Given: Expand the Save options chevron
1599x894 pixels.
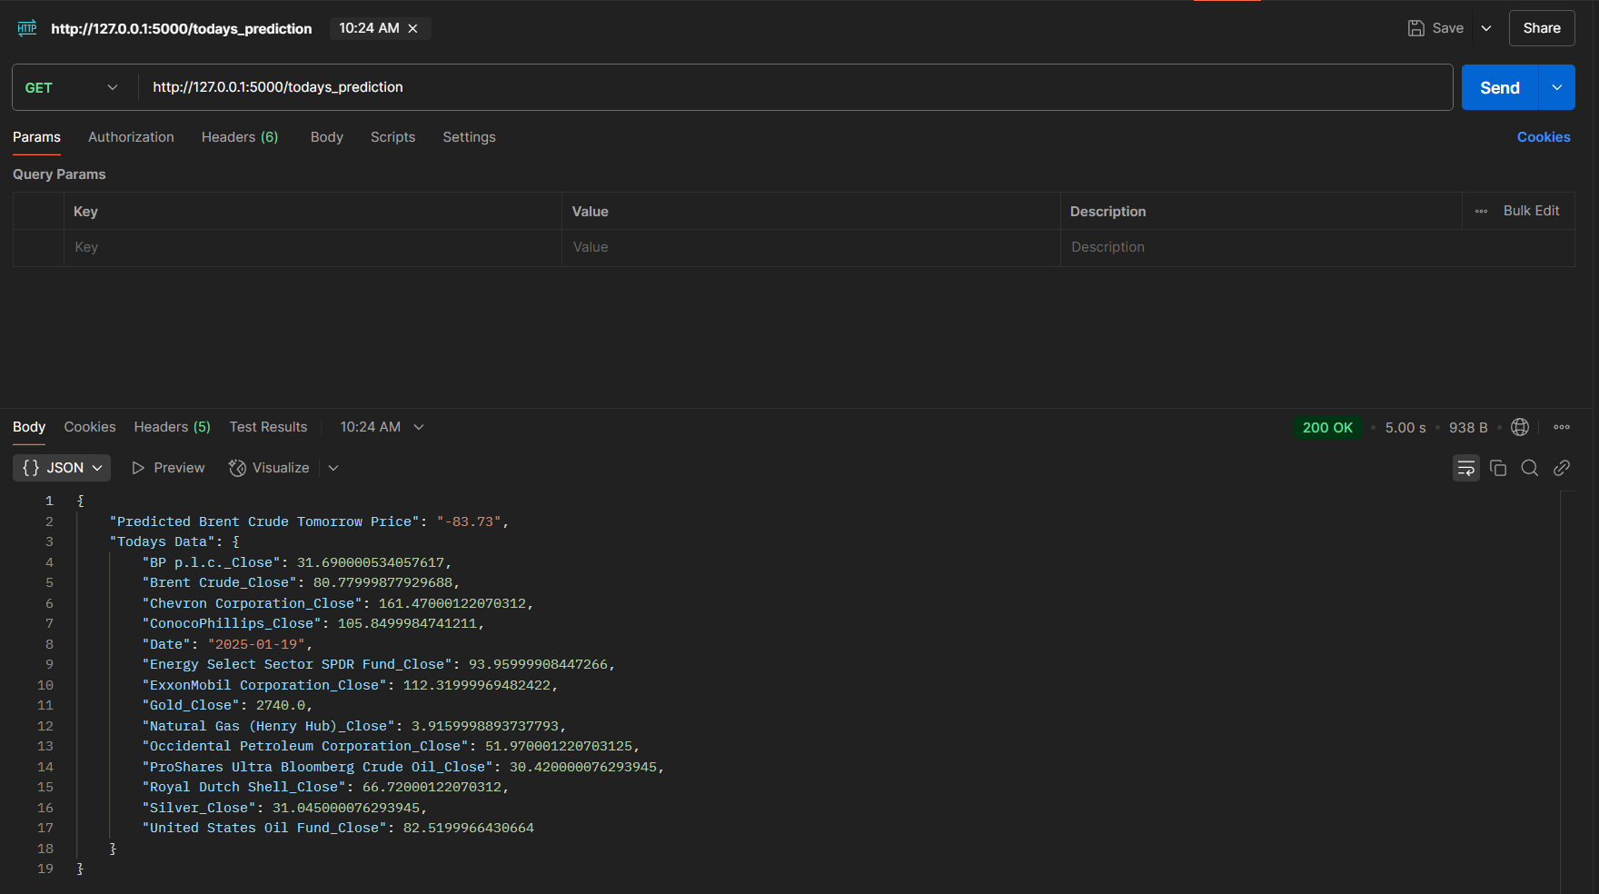Looking at the screenshot, I should 1486,28.
